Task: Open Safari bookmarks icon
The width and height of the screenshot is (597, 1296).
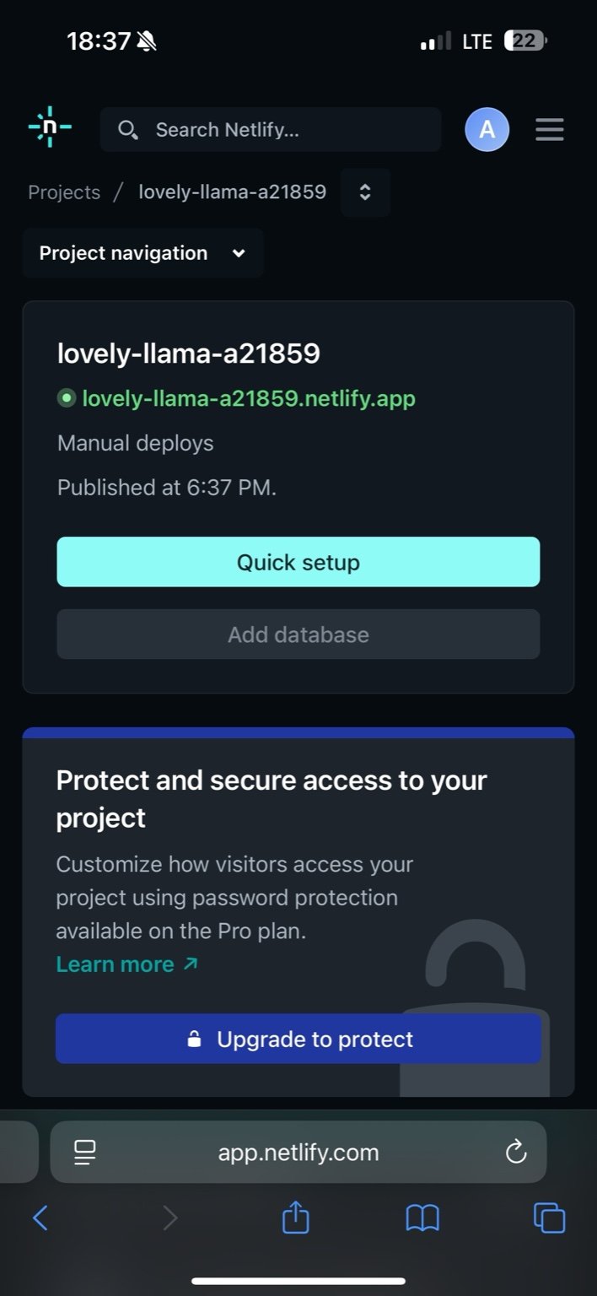Action: tap(422, 1218)
